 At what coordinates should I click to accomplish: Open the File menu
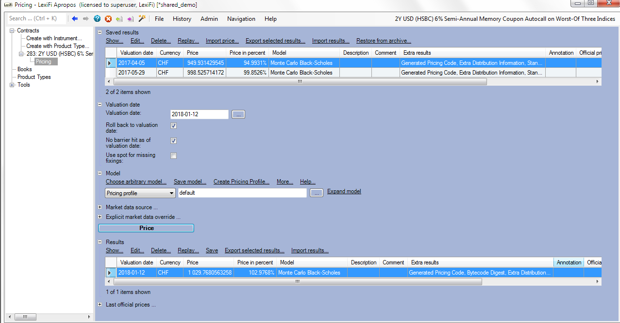coord(159,19)
